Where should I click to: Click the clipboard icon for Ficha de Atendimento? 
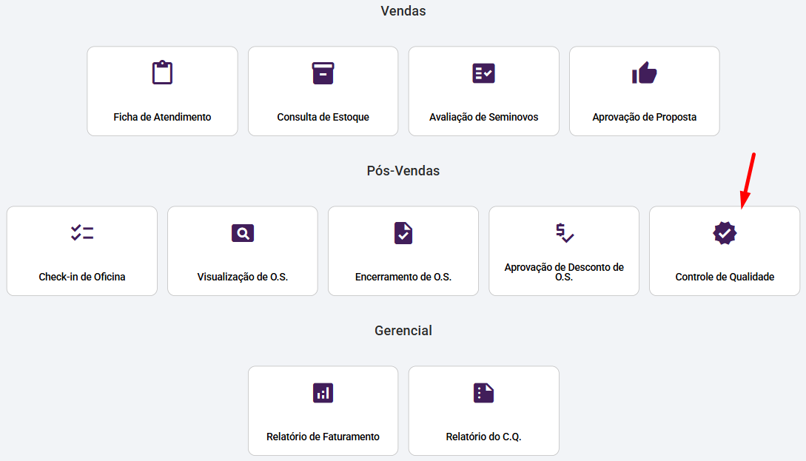pyautogui.click(x=162, y=73)
